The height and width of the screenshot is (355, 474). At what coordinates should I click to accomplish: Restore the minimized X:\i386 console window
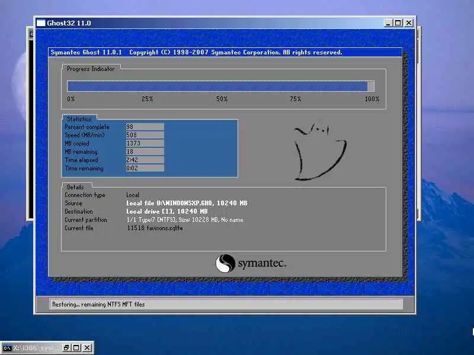(x=66, y=348)
